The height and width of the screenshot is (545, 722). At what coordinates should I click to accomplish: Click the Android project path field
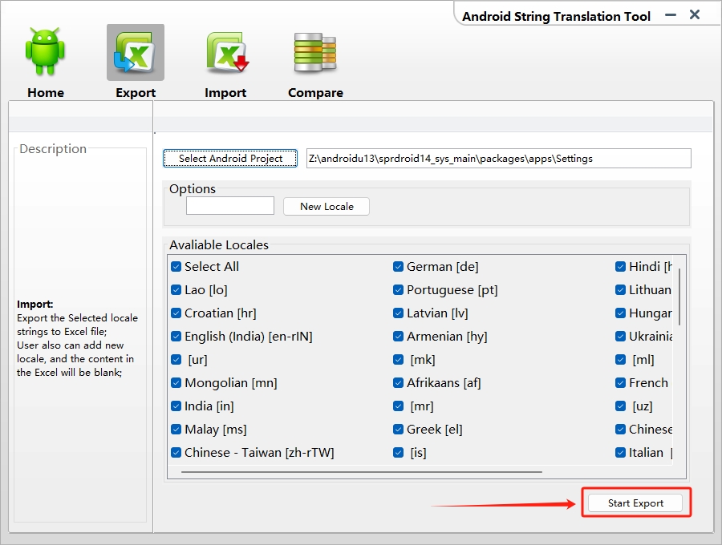[499, 158]
